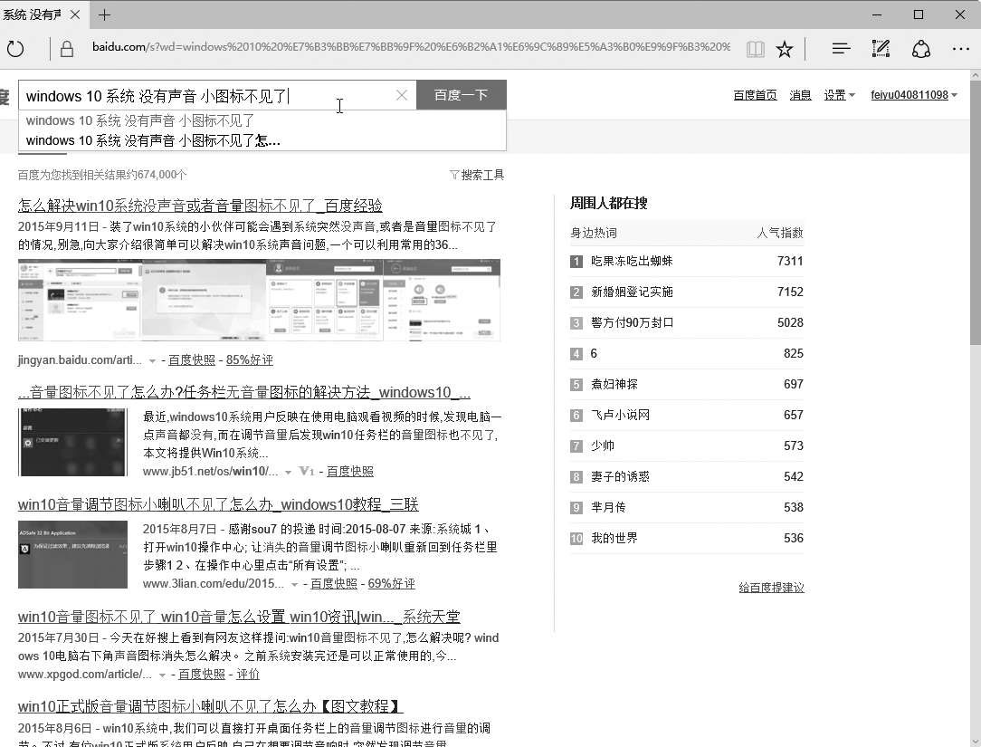Image resolution: width=981 pixels, height=747 pixels.
Task: Clear search text with the X icon
Action: point(402,95)
